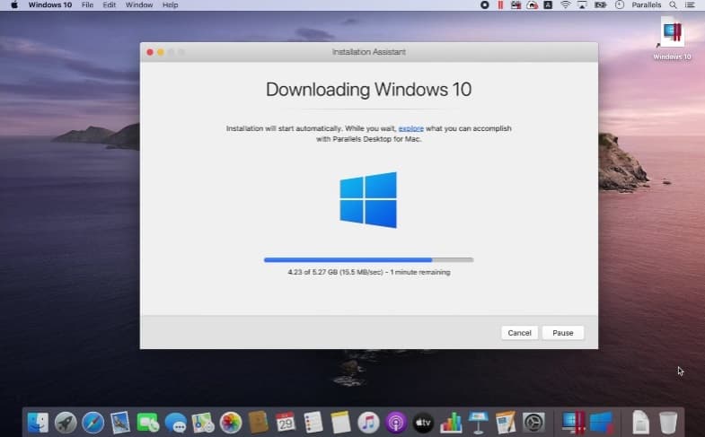The width and height of the screenshot is (705, 437).
Task: Open FaceTime from the Dock
Action: [x=148, y=423]
